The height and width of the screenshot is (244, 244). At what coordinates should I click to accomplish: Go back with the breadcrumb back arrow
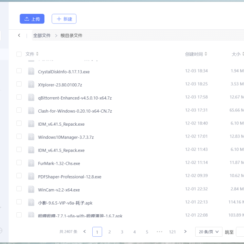(19, 35)
